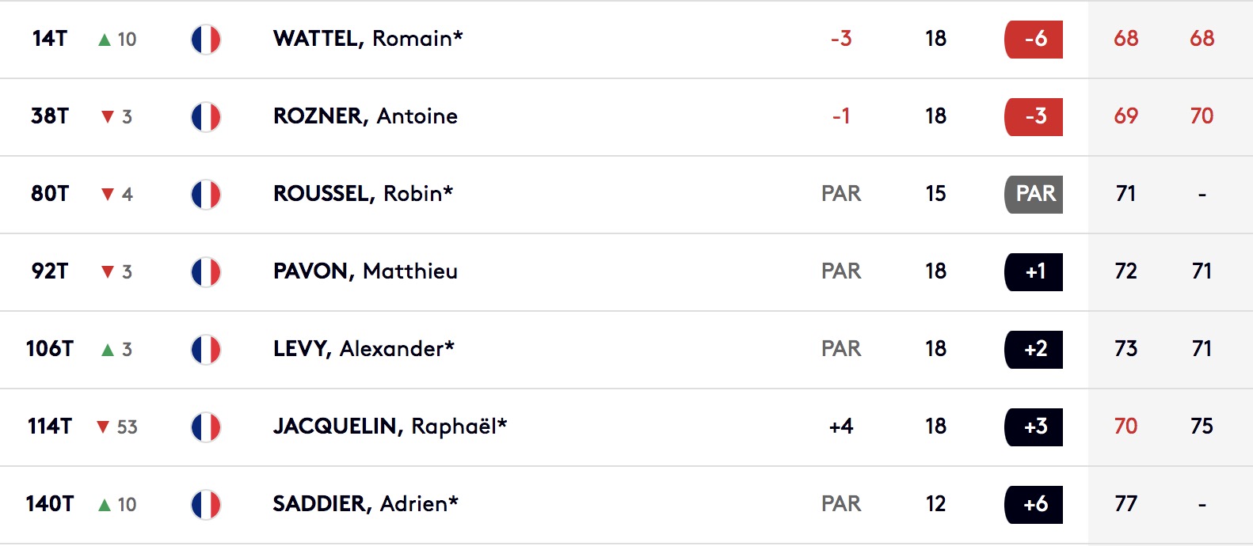Open WATTEL, Romain player link
Viewport: 1253px width, 546px height.
[368, 39]
